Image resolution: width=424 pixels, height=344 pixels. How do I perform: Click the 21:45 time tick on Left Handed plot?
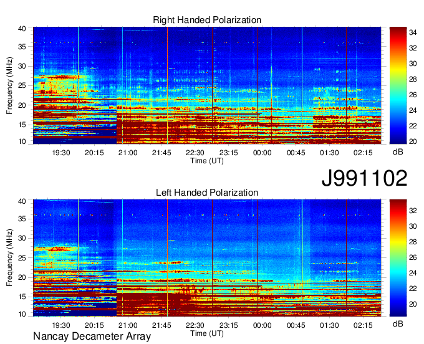(x=161, y=325)
